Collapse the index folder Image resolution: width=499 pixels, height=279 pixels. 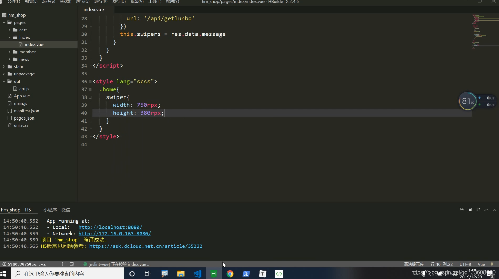coord(10,37)
